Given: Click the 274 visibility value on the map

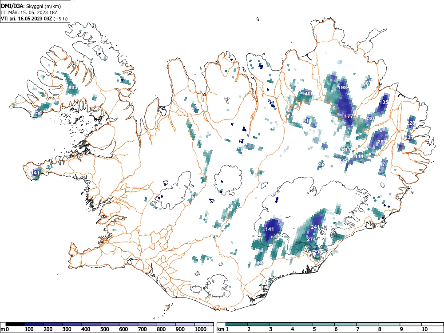Looking at the screenshot, I should point(311,240).
